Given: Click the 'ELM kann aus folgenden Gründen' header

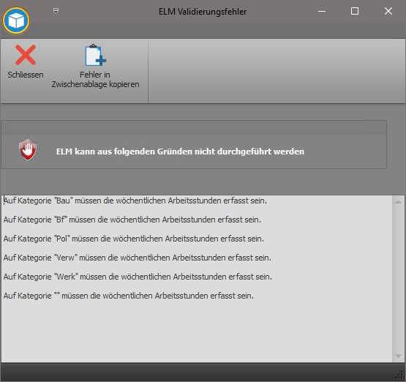Looking at the screenshot, I should click(180, 151).
